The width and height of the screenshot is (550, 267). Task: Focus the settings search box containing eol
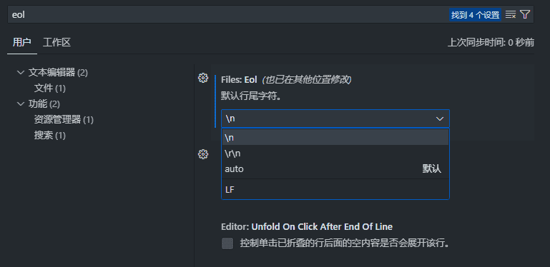click(x=228, y=15)
